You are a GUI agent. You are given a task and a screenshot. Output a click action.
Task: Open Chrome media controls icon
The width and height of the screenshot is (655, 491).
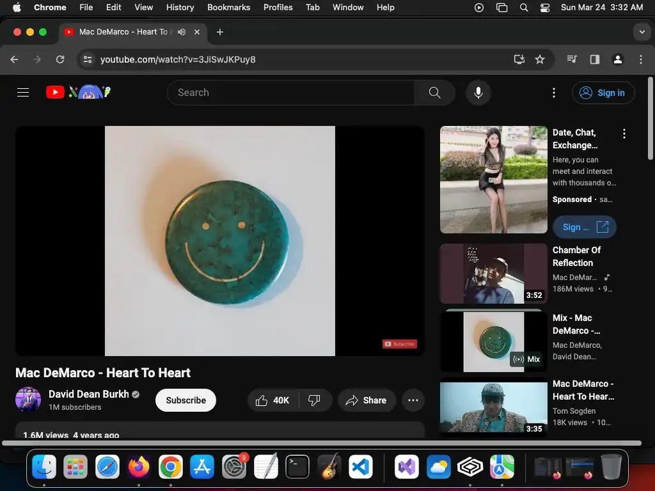(572, 59)
